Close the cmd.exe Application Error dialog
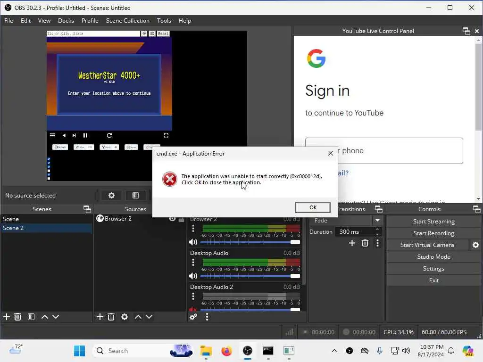This screenshot has height=362, width=483. pos(331,153)
